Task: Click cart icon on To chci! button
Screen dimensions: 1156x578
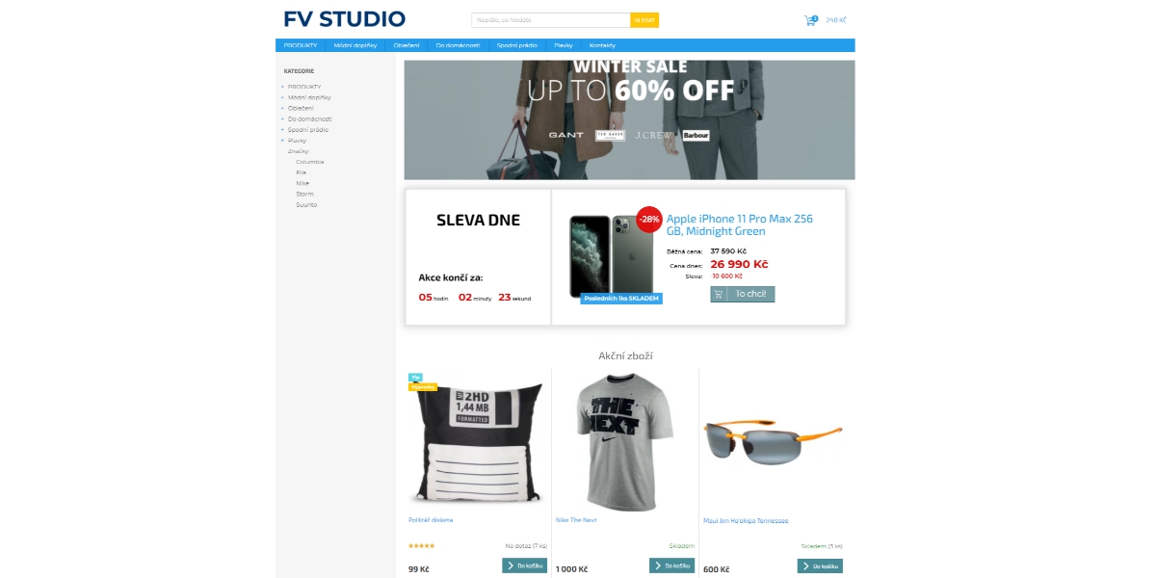Action: [720, 294]
